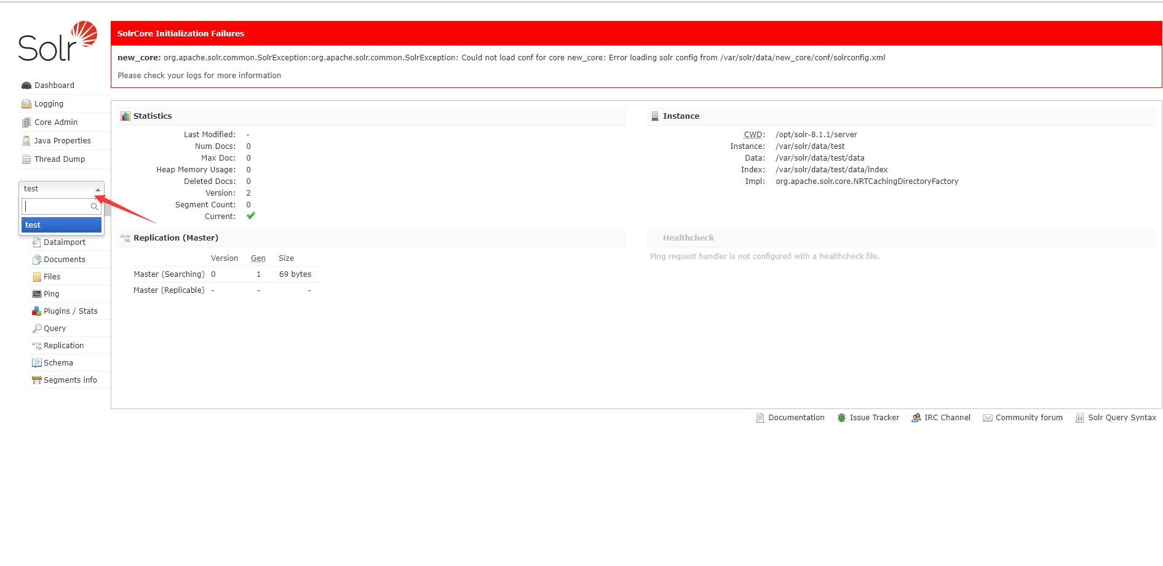The height and width of the screenshot is (566, 1163).
Task: Click the Query magnifier icon
Action: point(37,329)
